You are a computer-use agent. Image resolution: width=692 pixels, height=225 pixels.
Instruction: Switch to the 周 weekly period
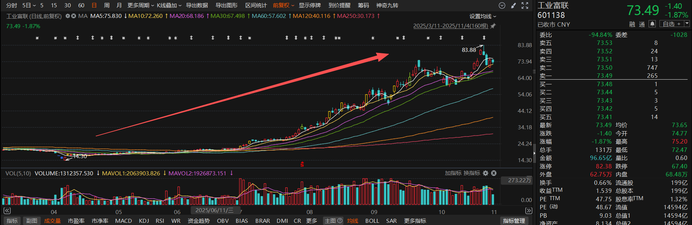point(107,5)
